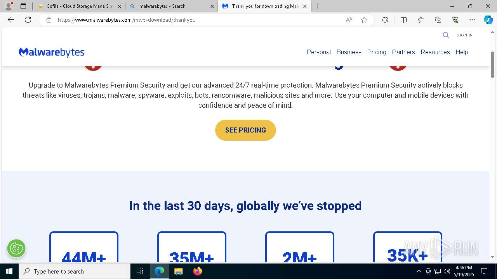Click the scrollbar down arrow
This screenshot has height=279, width=497.
(x=492, y=257)
